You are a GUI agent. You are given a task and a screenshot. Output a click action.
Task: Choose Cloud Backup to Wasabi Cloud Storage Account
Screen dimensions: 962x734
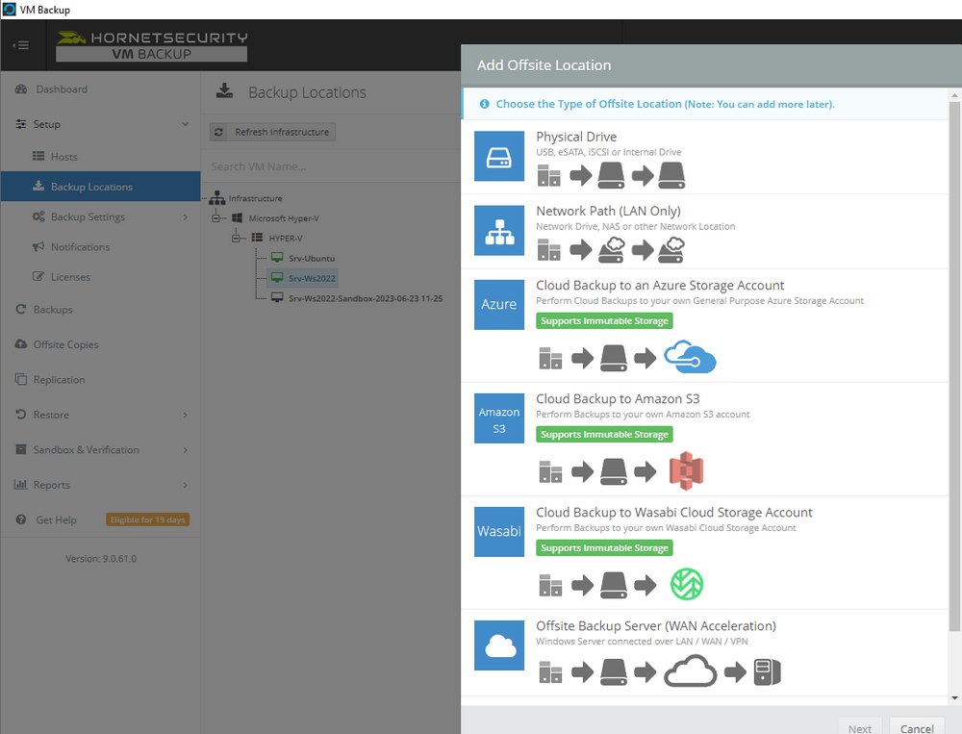[x=673, y=513]
